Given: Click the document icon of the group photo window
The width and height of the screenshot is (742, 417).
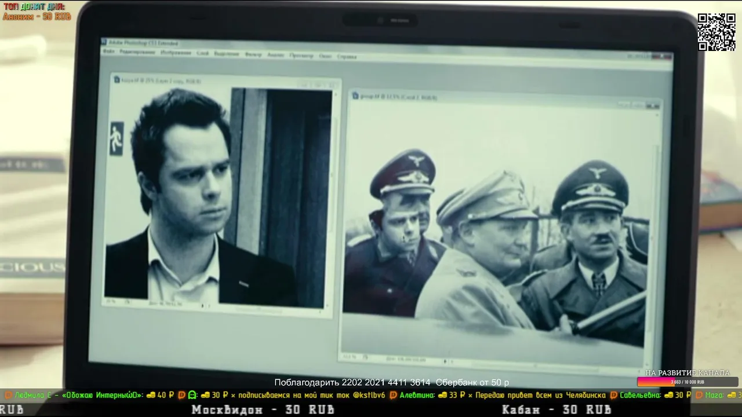Looking at the screenshot, I should point(355,95).
